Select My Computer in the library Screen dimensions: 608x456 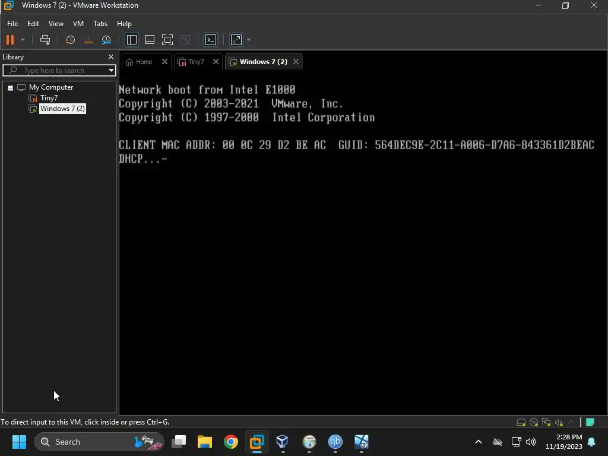tap(51, 87)
